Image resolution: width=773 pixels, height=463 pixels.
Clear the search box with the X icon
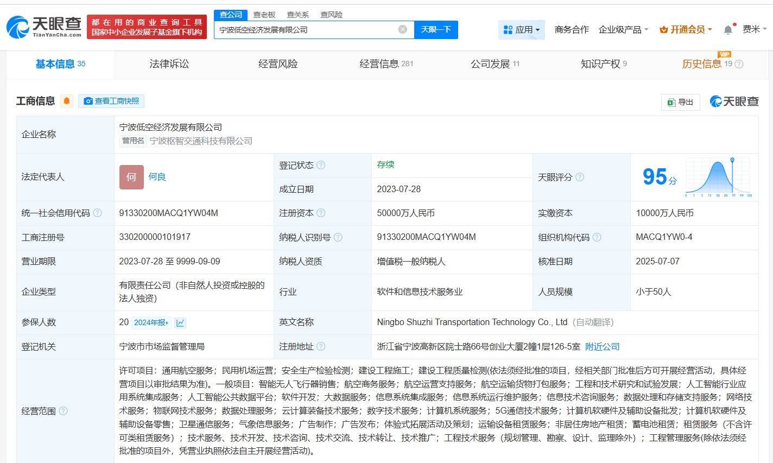pos(402,29)
